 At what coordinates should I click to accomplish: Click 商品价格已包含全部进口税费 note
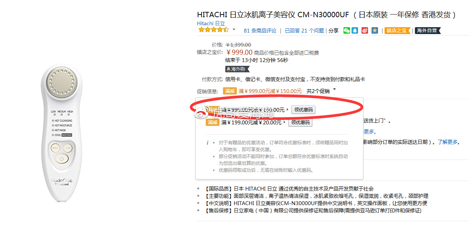[x=286, y=53]
